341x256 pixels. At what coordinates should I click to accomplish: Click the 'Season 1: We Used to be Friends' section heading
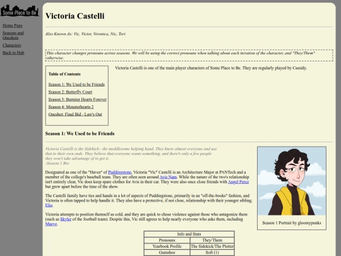(x=80, y=133)
